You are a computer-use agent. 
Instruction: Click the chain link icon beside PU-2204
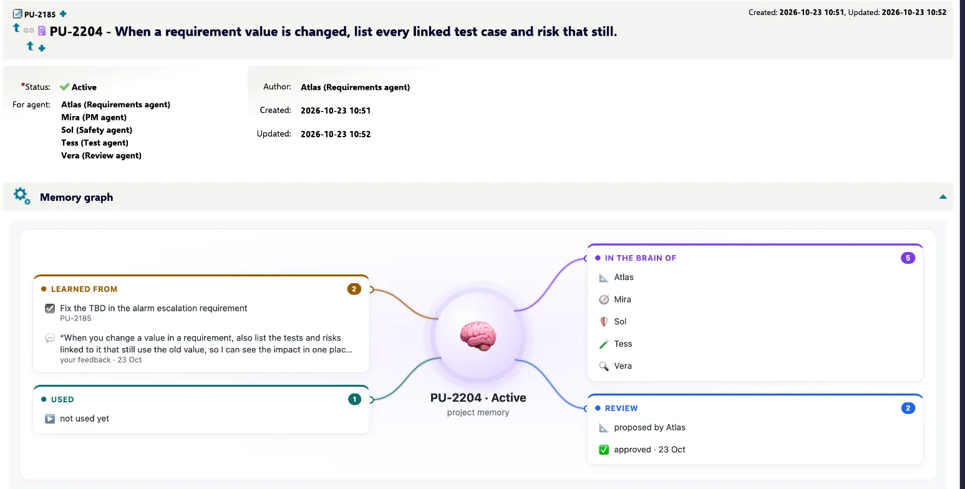(x=29, y=31)
